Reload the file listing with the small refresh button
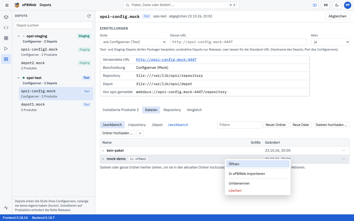This screenshot has height=221, width=354. click(140, 133)
